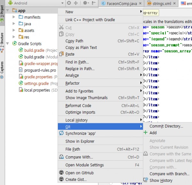This screenshot has height=185, width=192.
Task: Close the FaceonComp.java tab
Action: pos(140,4)
